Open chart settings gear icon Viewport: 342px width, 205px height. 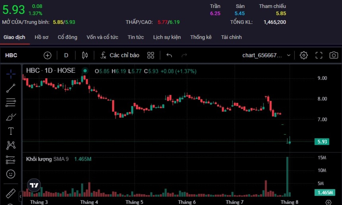pyautogui.click(x=304, y=55)
